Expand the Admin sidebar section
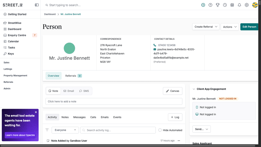The image size is (261, 147). coord(7,89)
